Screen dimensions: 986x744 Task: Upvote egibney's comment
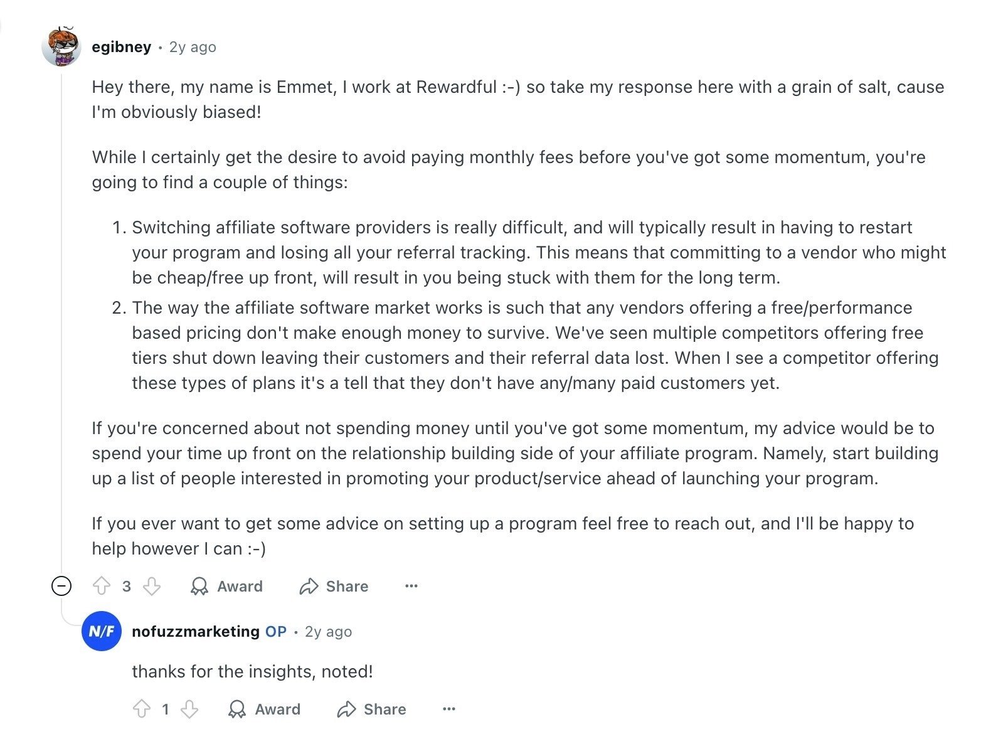[x=102, y=587]
